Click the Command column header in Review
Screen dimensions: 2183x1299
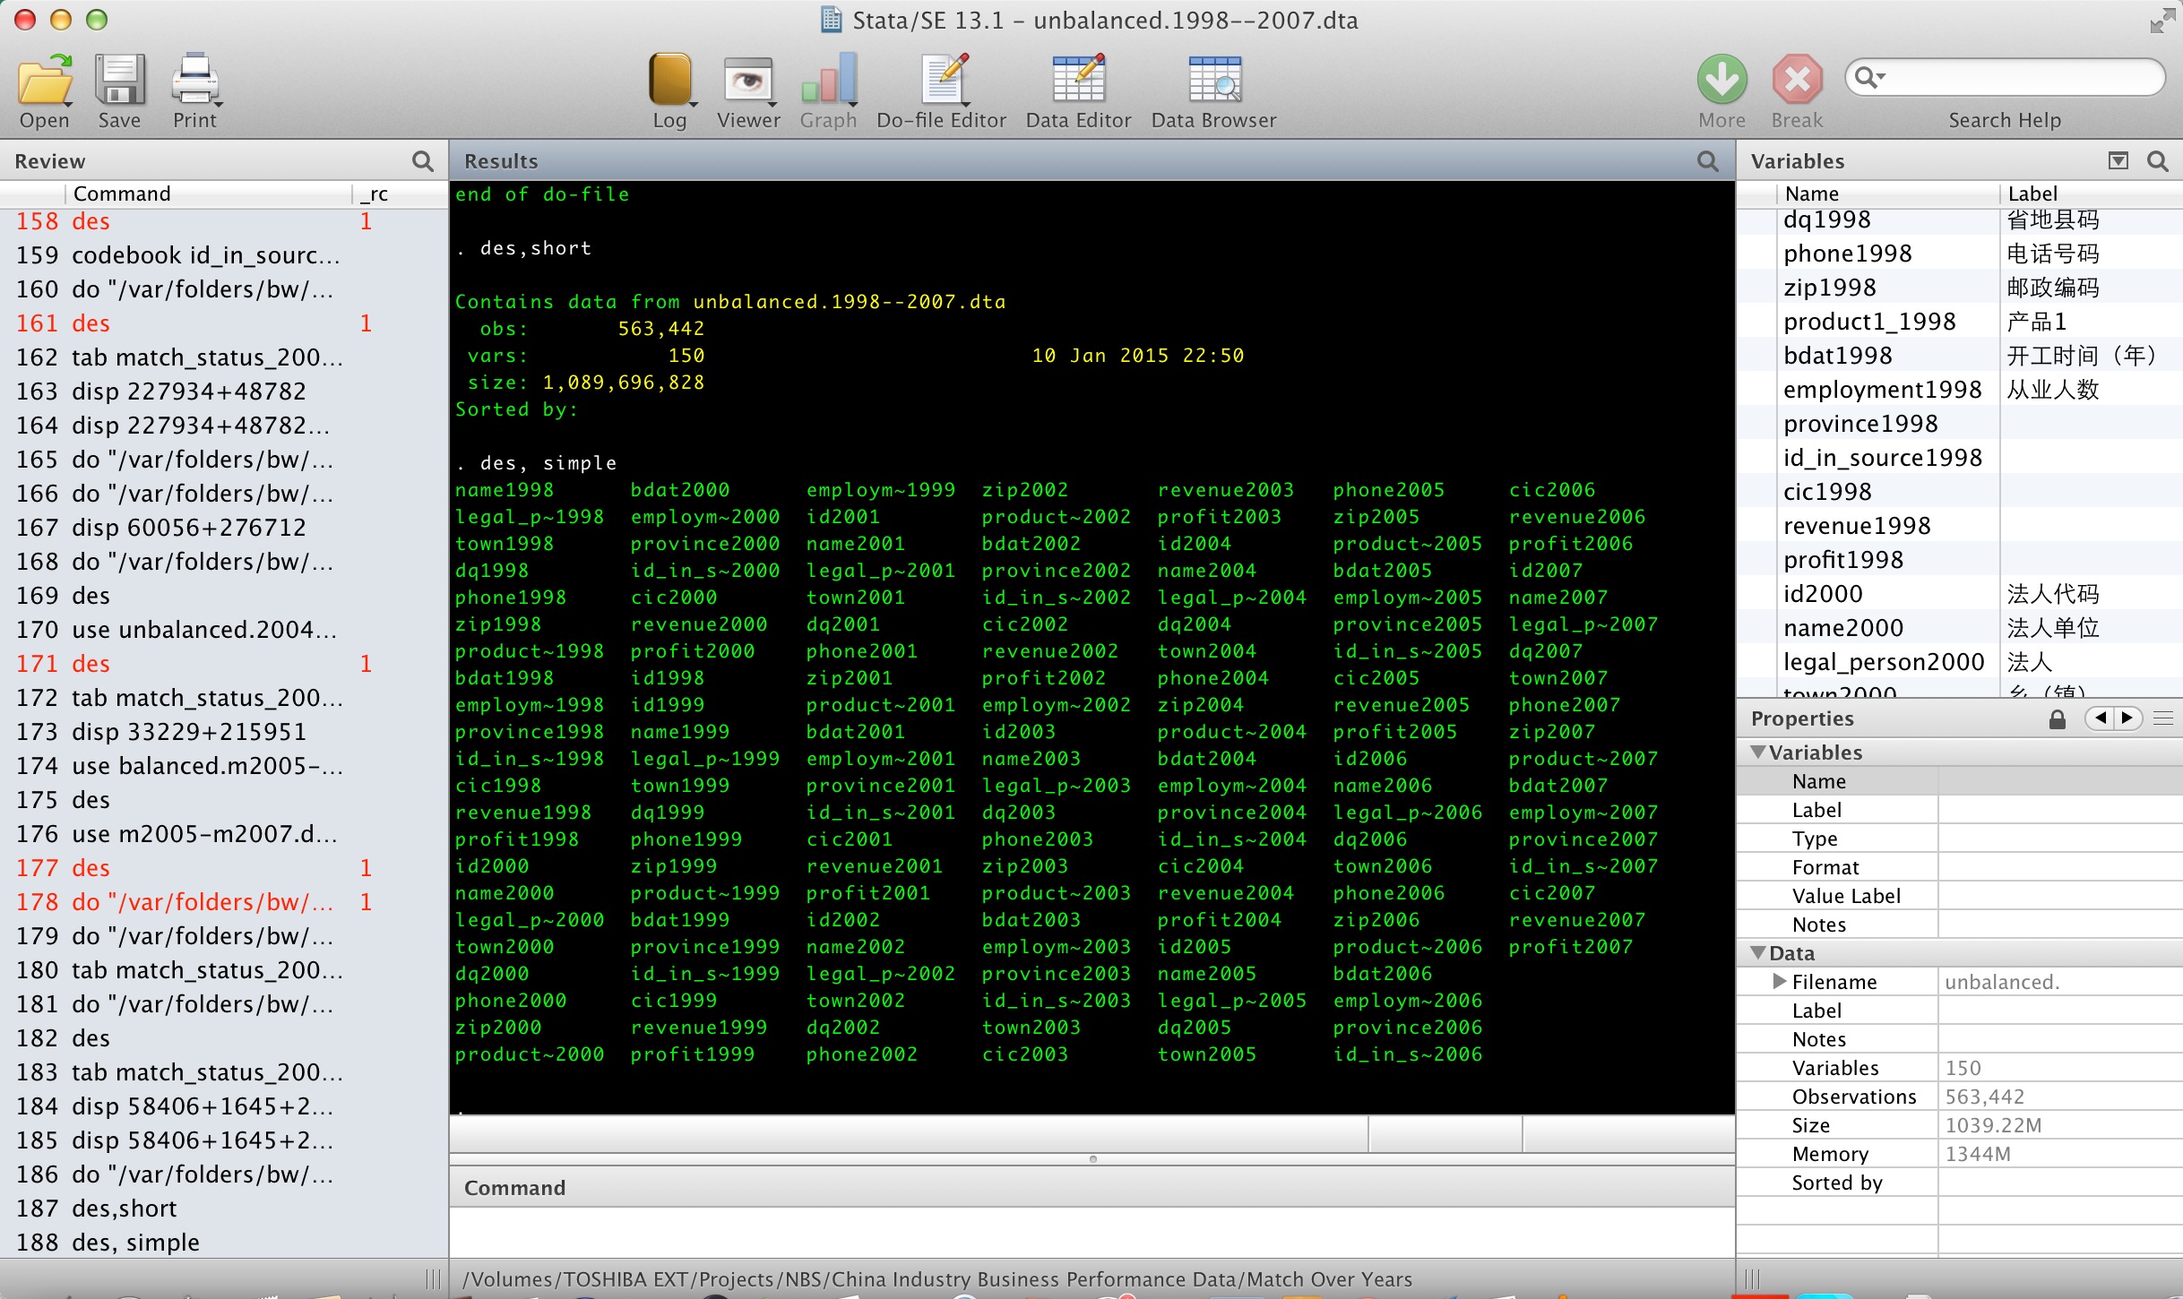[208, 194]
